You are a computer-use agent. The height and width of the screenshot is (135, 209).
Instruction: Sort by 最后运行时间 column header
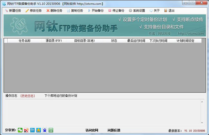pos(136,41)
